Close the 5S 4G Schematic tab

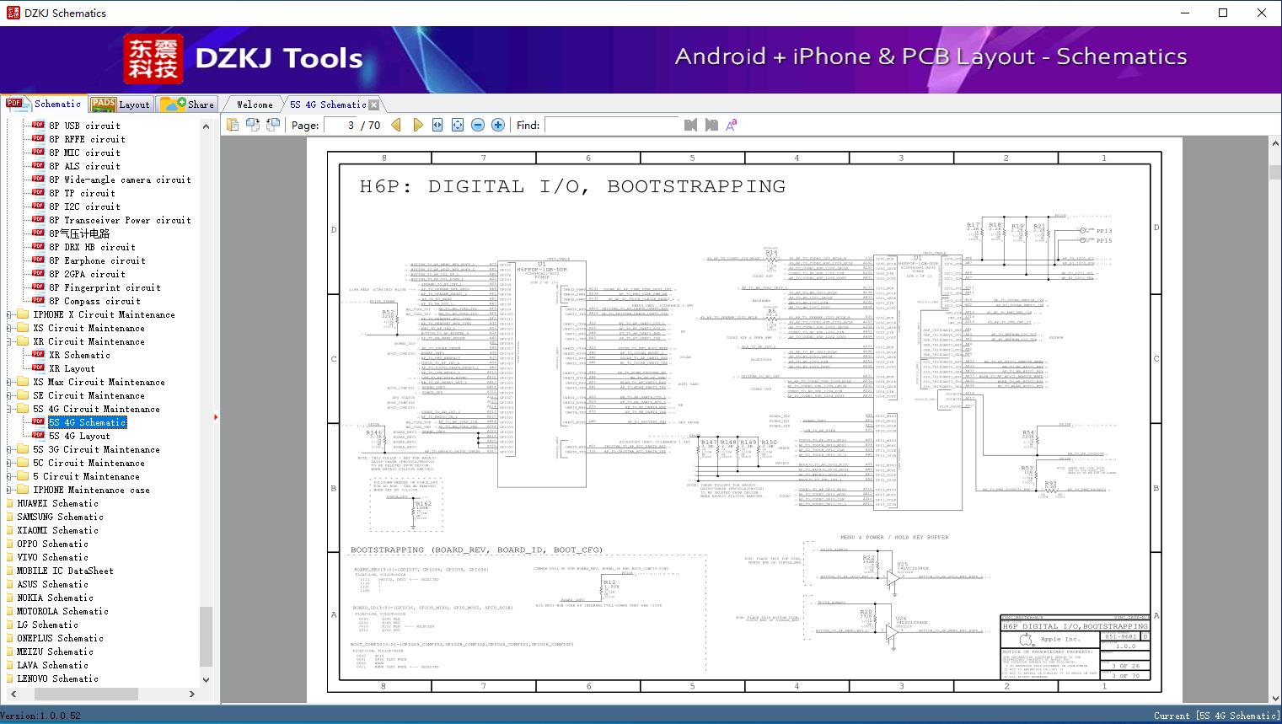[x=372, y=104]
